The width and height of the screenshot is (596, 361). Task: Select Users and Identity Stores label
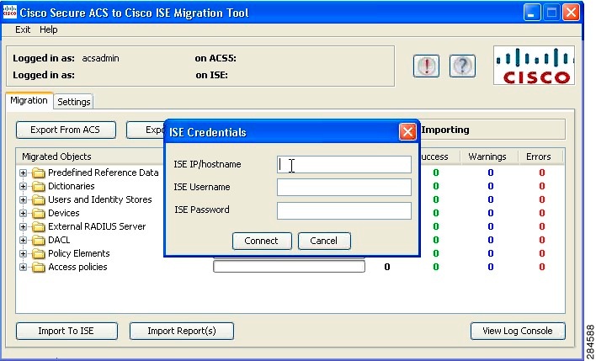[x=99, y=200]
